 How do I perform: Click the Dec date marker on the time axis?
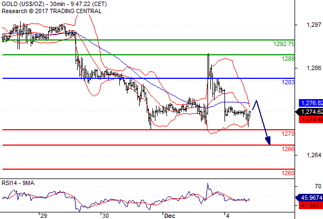click(x=170, y=216)
